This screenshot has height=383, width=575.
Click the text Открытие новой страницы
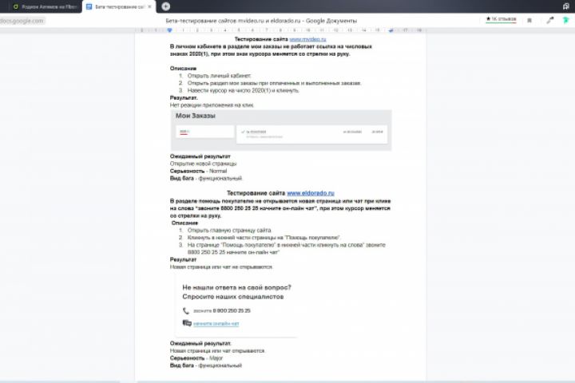pyautogui.click(x=203, y=164)
